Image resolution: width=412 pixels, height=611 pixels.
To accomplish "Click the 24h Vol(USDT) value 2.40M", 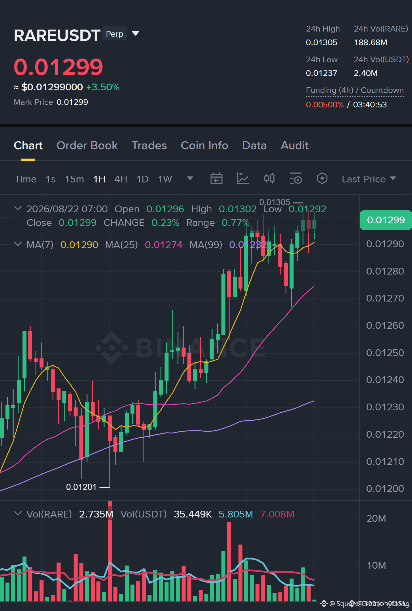I will 366,73.
